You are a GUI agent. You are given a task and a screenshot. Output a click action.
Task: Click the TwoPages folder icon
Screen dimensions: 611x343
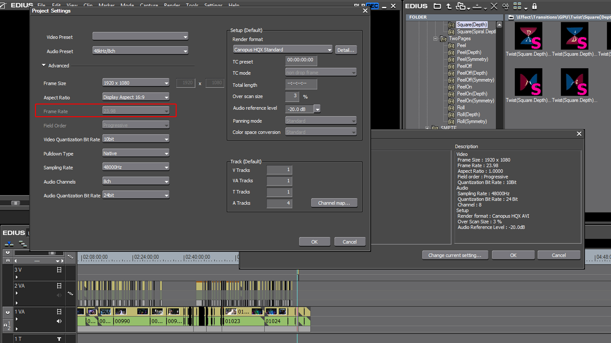(443, 39)
